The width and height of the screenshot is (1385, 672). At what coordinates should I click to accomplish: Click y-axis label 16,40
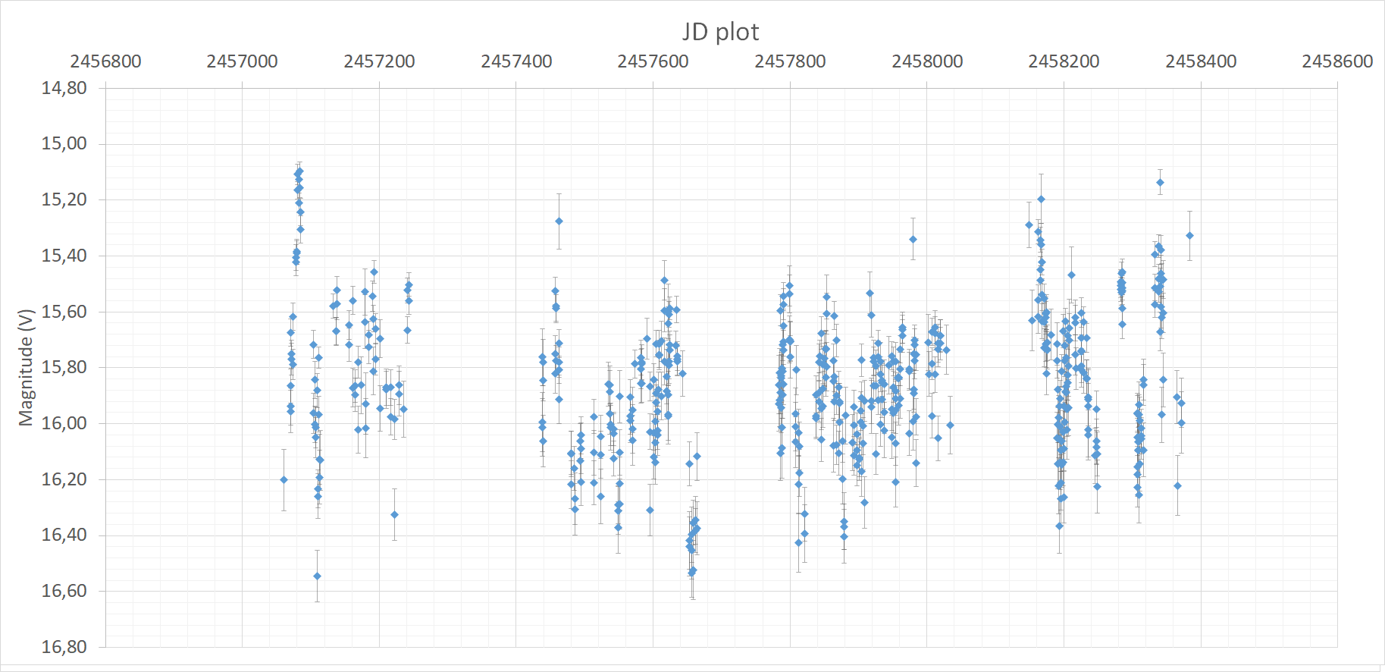(64, 535)
